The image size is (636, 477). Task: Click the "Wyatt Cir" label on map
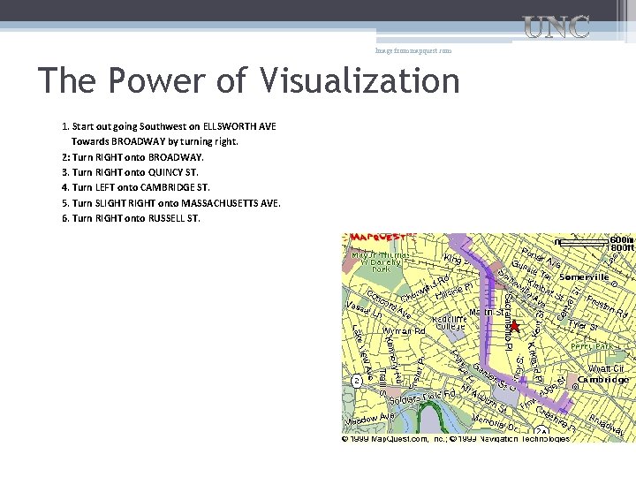point(606,368)
